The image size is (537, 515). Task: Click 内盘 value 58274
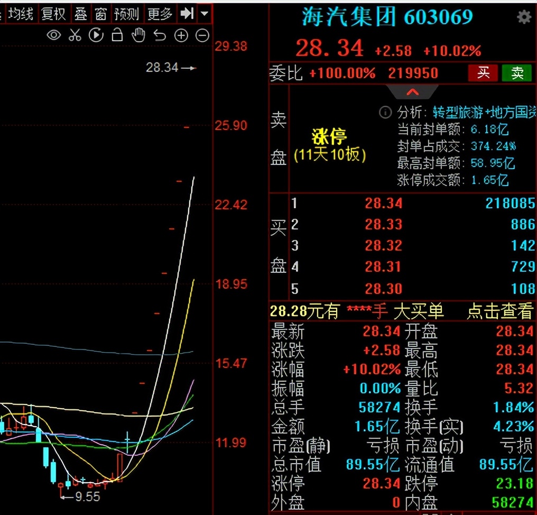[x=513, y=503]
